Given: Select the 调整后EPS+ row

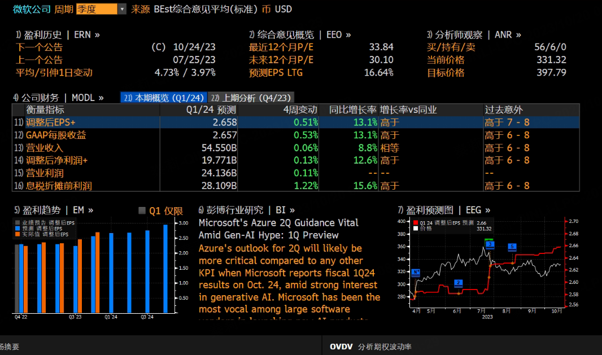Looking at the screenshot, I should click(295, 122).
